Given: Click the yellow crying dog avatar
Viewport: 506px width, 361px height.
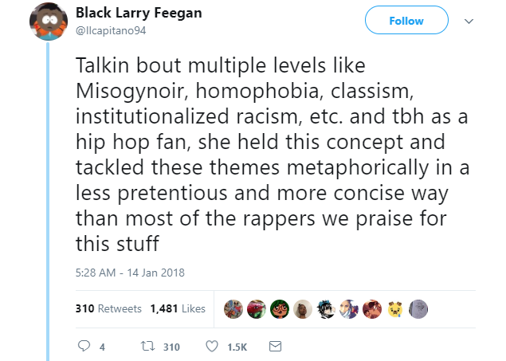Looking at the screenshot, I should [394, 308].
